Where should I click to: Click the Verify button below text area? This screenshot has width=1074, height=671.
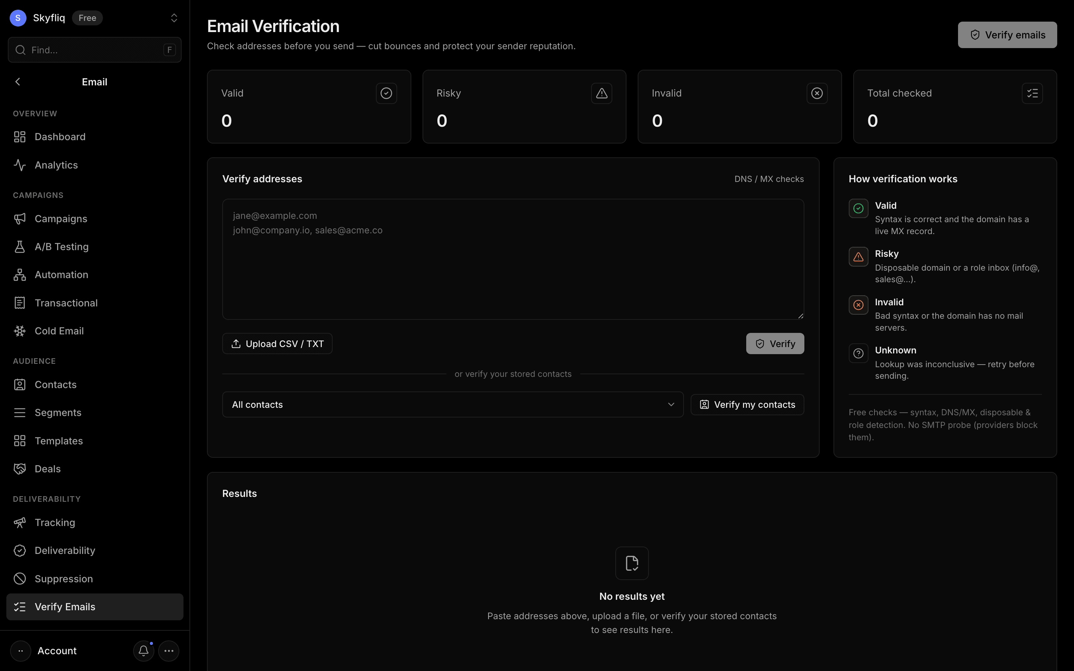coord(775,343)
